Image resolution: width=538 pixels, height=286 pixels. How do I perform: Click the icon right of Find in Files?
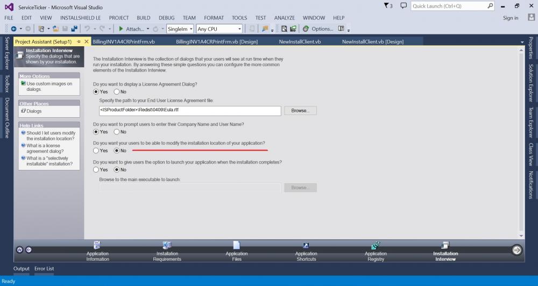coord(293,29)
